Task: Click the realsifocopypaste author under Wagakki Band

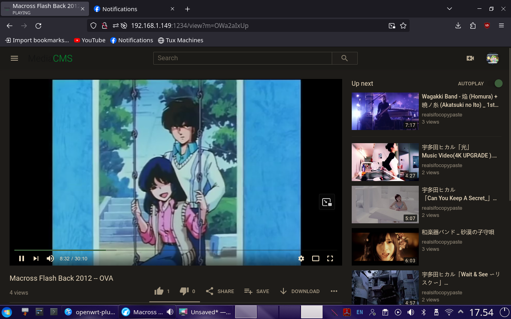Action: pos(442,115)
